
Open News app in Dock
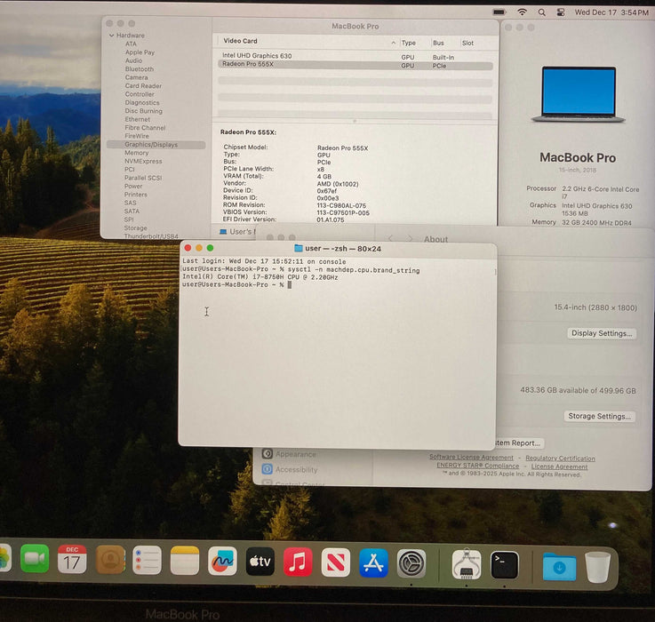tap(335, 562)
